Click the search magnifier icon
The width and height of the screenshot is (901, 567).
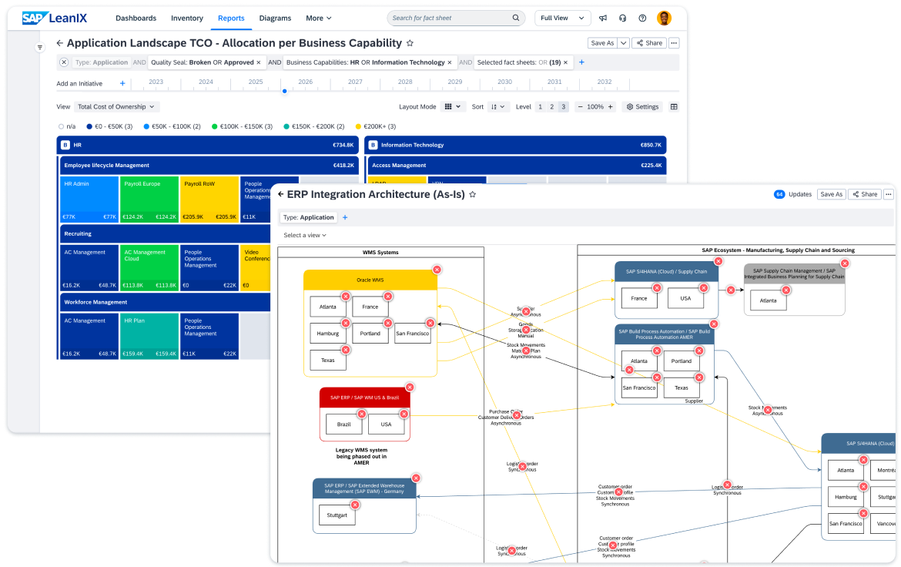point(515,18)
